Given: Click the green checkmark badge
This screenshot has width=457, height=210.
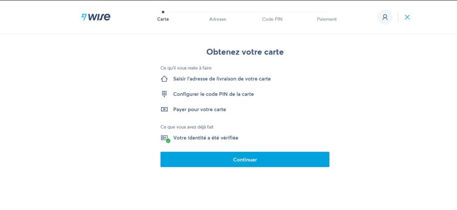Looking at the screenshot, I should click(x=168, y=141).
